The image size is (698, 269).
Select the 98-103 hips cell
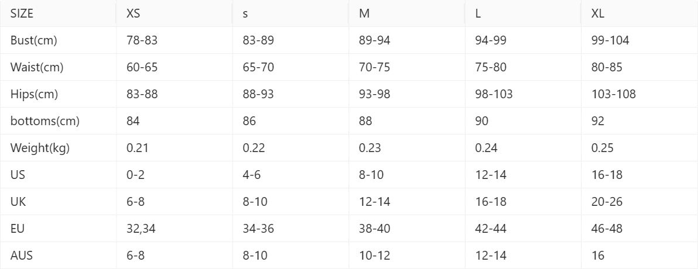click(x=522, y=94)
